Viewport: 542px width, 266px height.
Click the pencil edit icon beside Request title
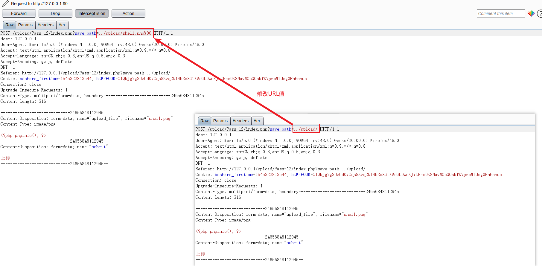5,4
